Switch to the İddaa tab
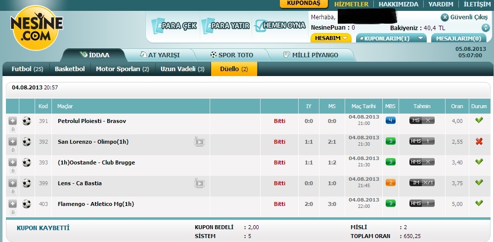The width and height of the screenshot is (494, 242). click(x=94, y=55)
